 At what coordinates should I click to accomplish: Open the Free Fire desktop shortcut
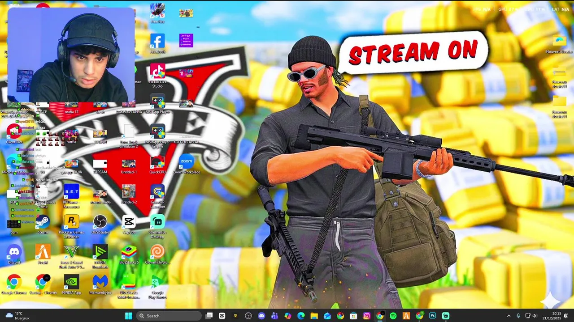(x=157, y=13)
